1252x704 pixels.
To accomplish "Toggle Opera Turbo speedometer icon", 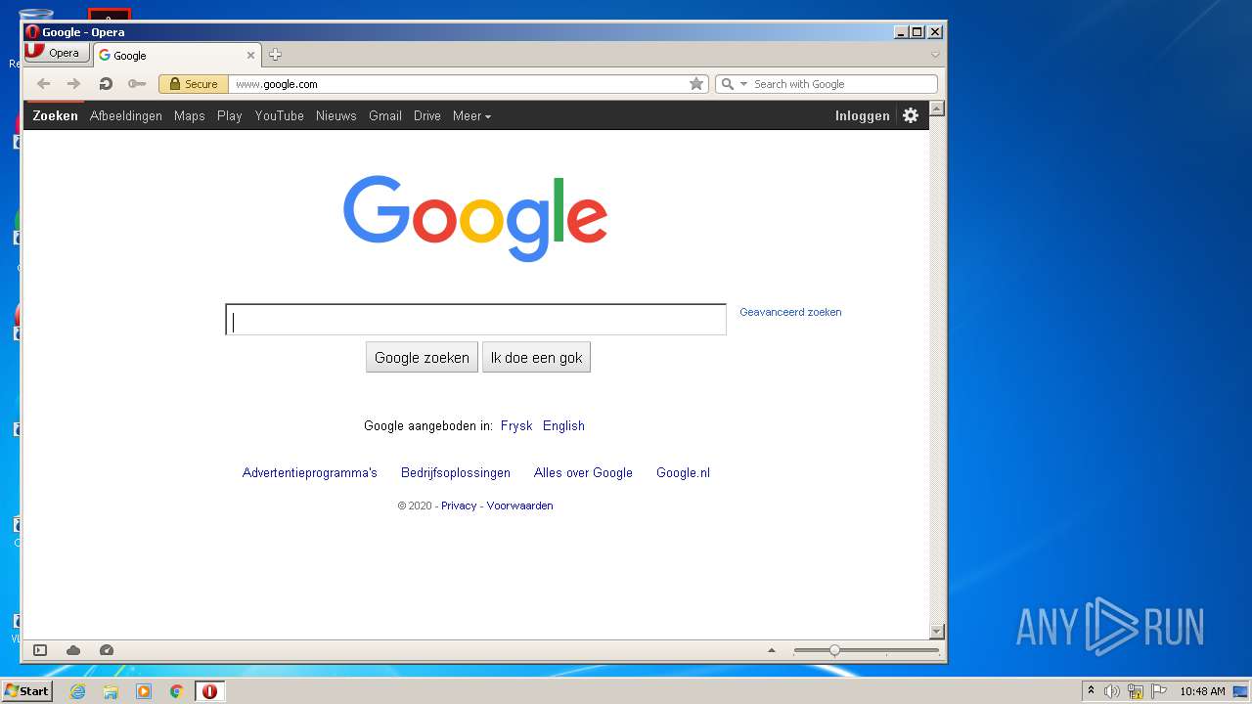I will pyautogui.click(x=107, y=650).
